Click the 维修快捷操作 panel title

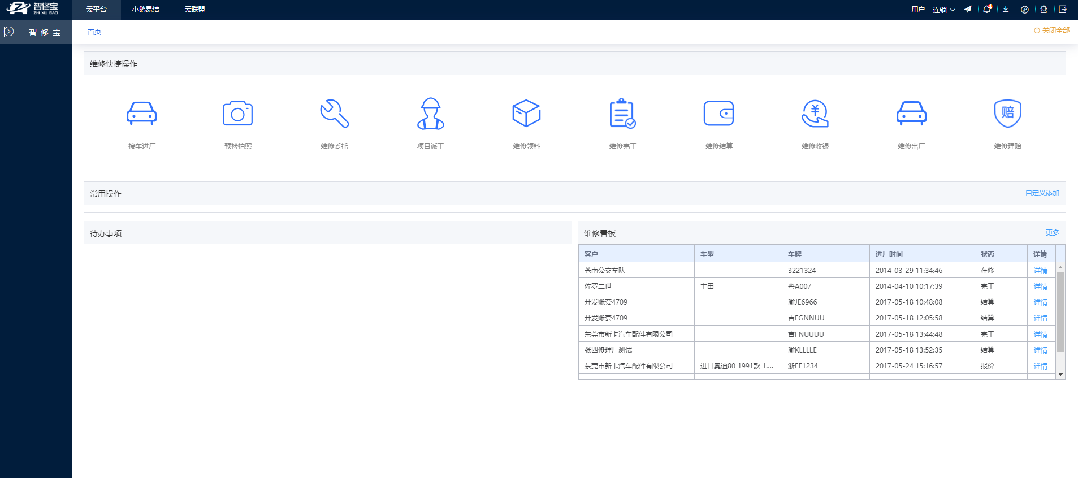click(114, 64)
